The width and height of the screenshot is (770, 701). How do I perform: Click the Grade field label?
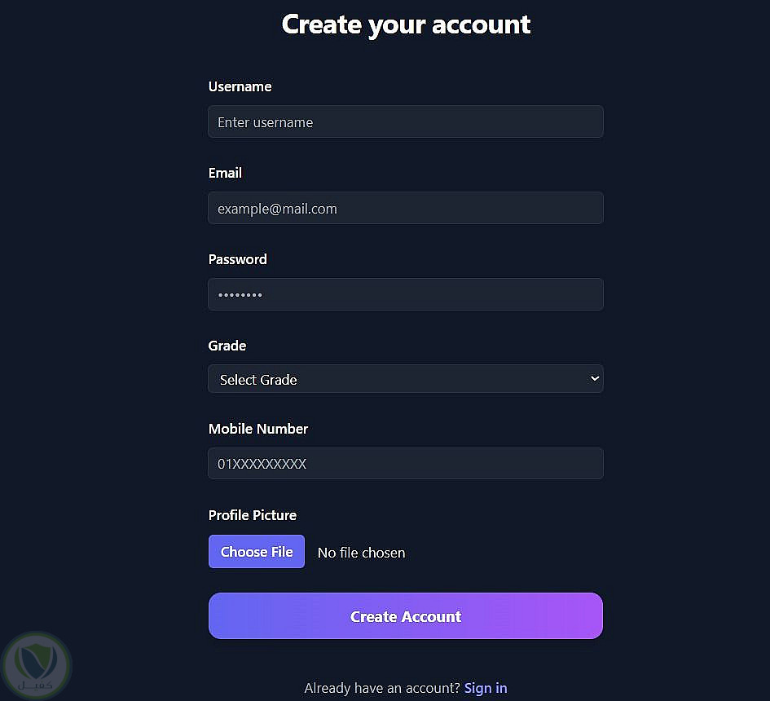point(227,346)
